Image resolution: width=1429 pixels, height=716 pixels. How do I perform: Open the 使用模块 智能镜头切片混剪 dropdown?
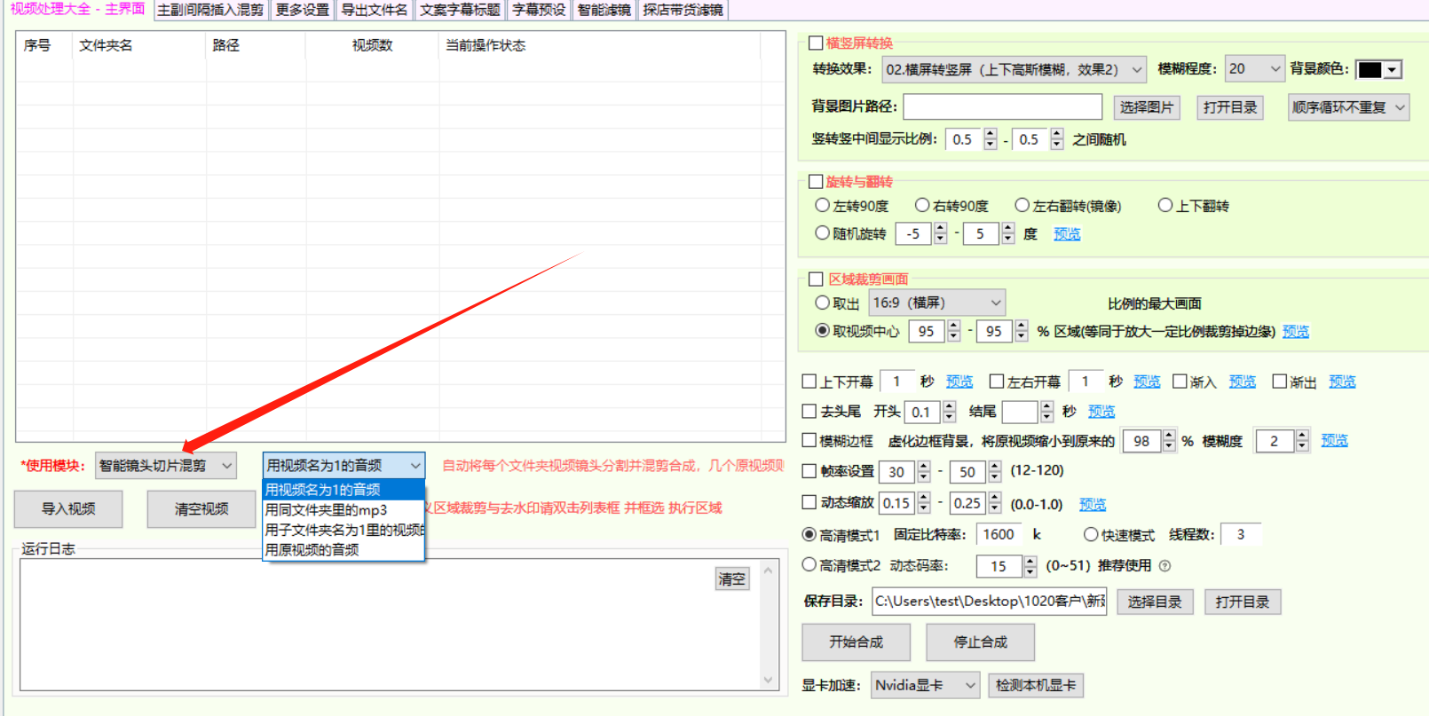(166, 465)
